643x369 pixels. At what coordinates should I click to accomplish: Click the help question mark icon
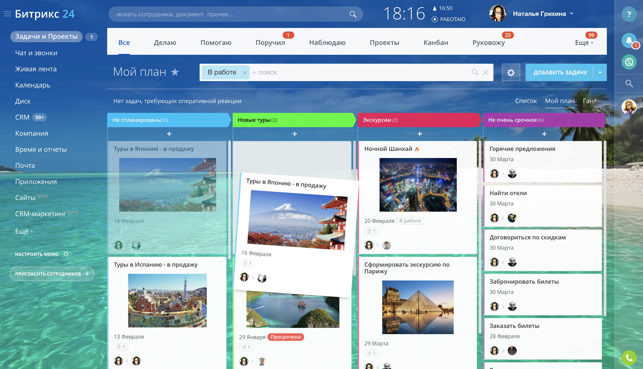(x=629, y=14)
